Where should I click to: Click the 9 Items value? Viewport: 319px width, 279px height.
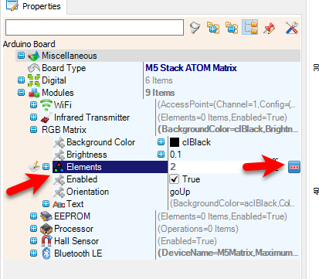tap(160, 93)
